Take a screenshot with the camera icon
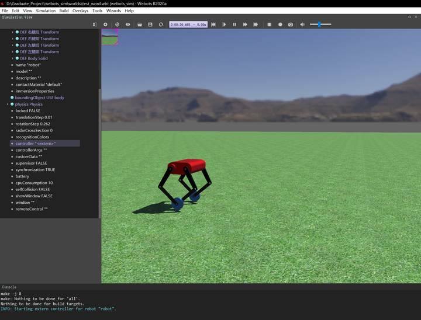The width and height of the screenshot is (421, 320). (291, 25)
